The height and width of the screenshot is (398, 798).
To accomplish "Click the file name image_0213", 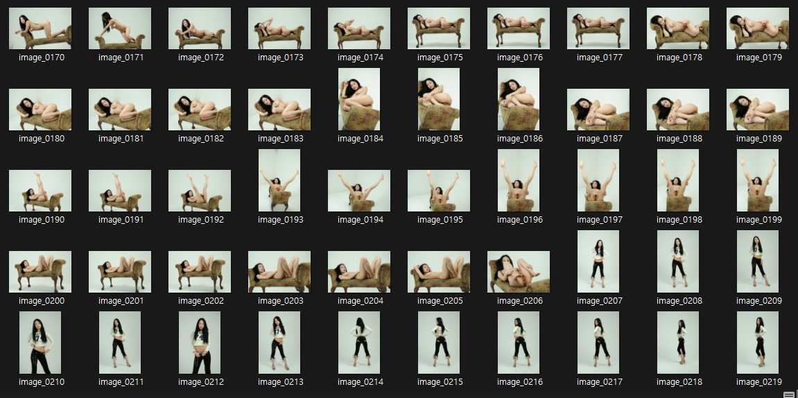I will [280, 382].
